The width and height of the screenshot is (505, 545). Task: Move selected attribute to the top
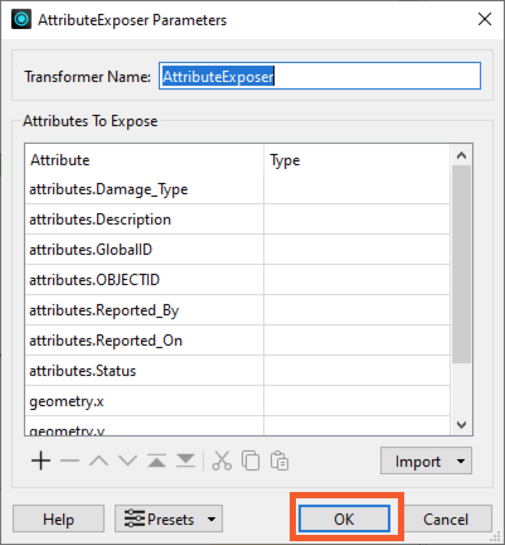(x=156, y=460)
